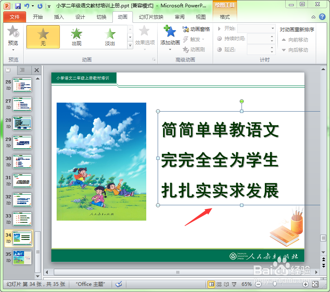Click the green rotation handle of text box
The height and width of the screenshot is (292, 330).
[x=242, y=101]
